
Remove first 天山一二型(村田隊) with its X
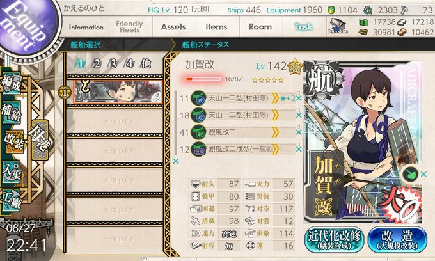coord(299,98)
